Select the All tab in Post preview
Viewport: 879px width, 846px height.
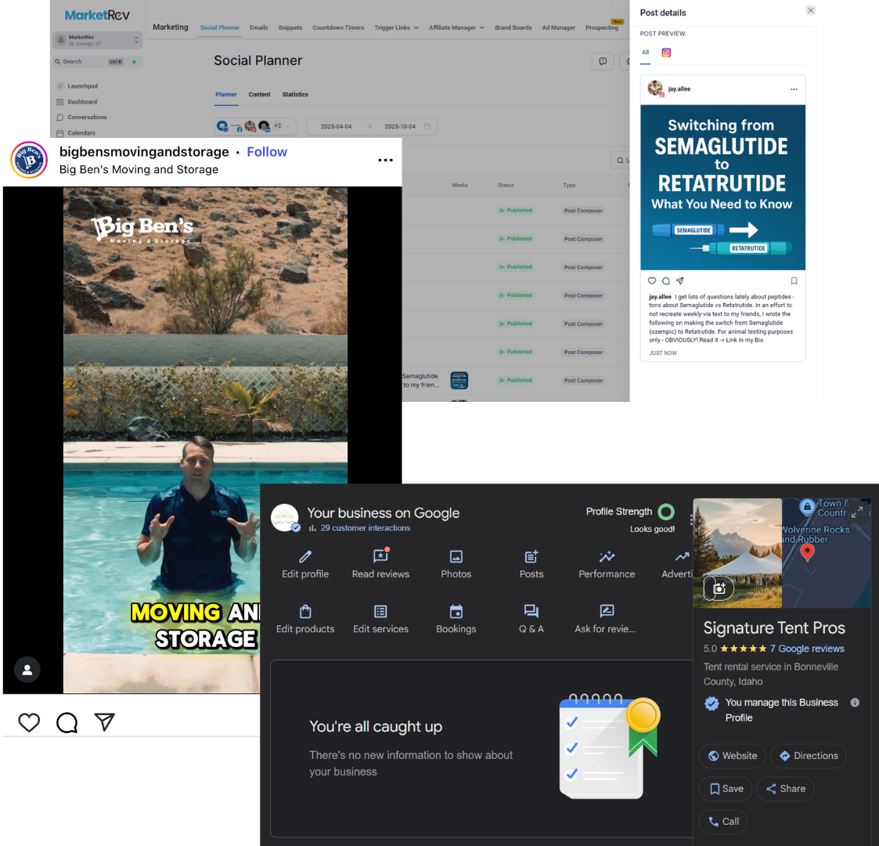tap(645, 52)
